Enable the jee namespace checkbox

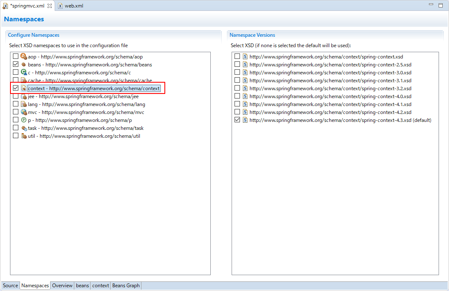click(x=16, y=96)
